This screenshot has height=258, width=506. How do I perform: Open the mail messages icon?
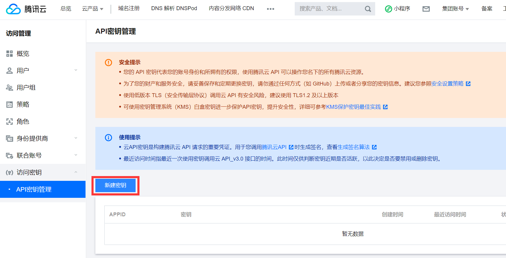tap(426, 9)
